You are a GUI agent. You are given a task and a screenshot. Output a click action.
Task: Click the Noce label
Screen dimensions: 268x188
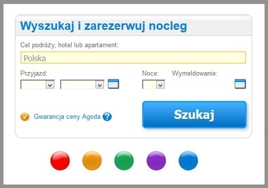coord(151,74)
